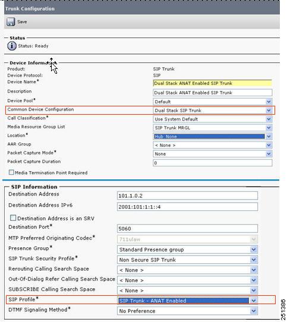Toggle Media Termination Point Required checkbox

click(11, 172)
